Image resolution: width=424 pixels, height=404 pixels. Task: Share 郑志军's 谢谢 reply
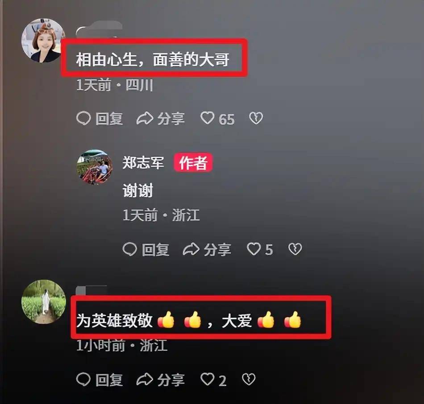(207, 249)
